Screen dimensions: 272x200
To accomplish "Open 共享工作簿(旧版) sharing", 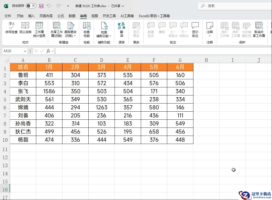I will tap(57, 30).
